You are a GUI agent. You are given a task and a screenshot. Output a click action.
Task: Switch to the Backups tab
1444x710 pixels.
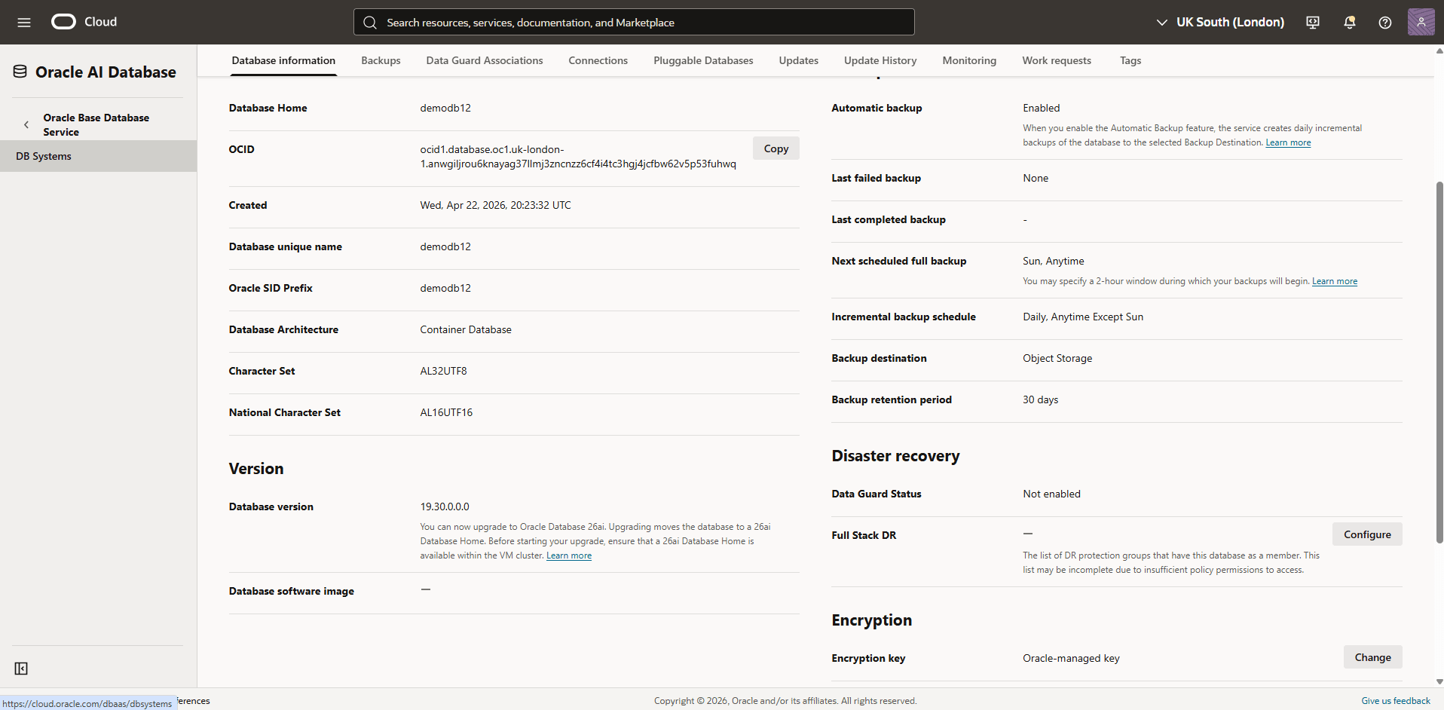pos(381,60)
